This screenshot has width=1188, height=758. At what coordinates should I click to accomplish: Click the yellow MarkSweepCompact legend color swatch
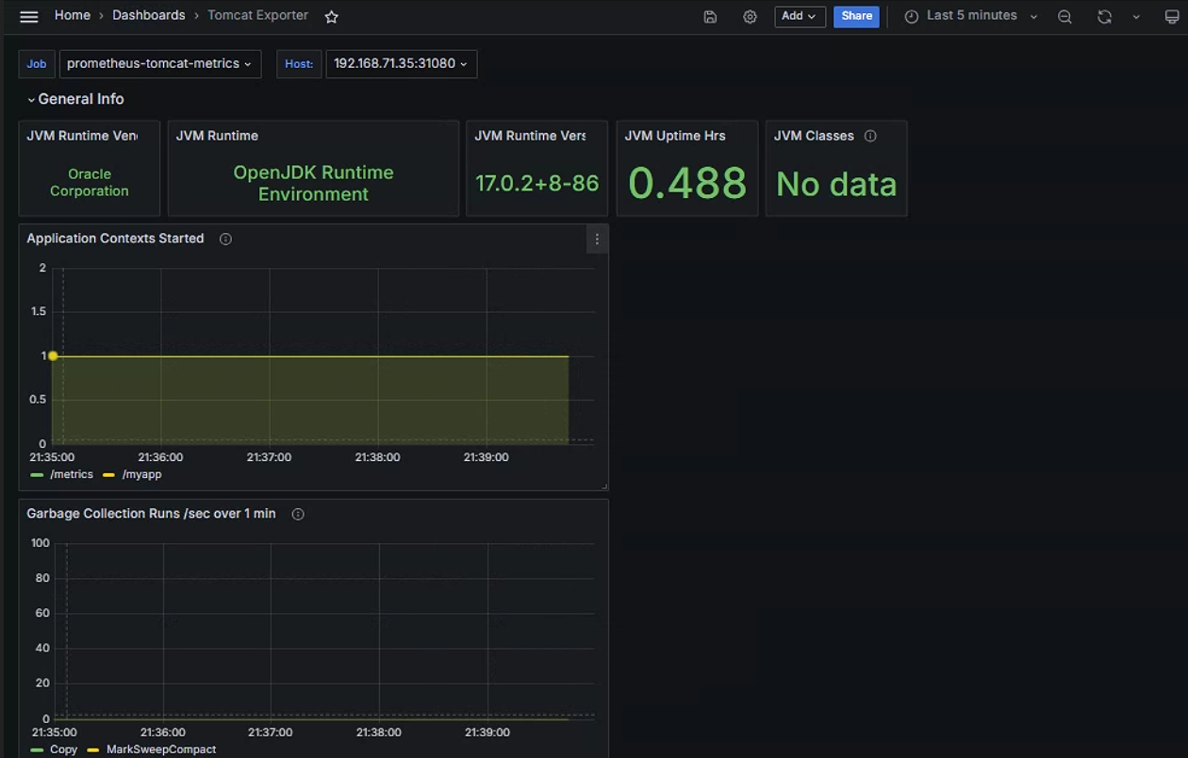pos(93,750)
